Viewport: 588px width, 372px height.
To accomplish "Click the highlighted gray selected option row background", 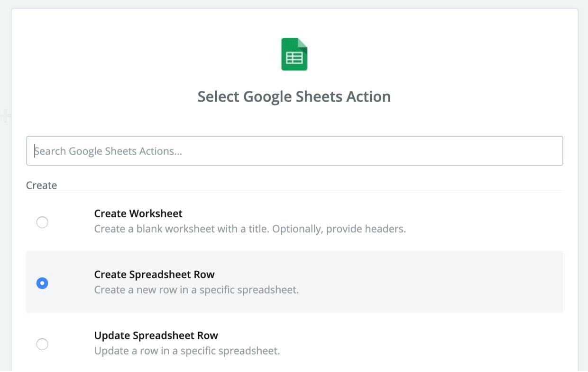I will (x=294, y=282).
